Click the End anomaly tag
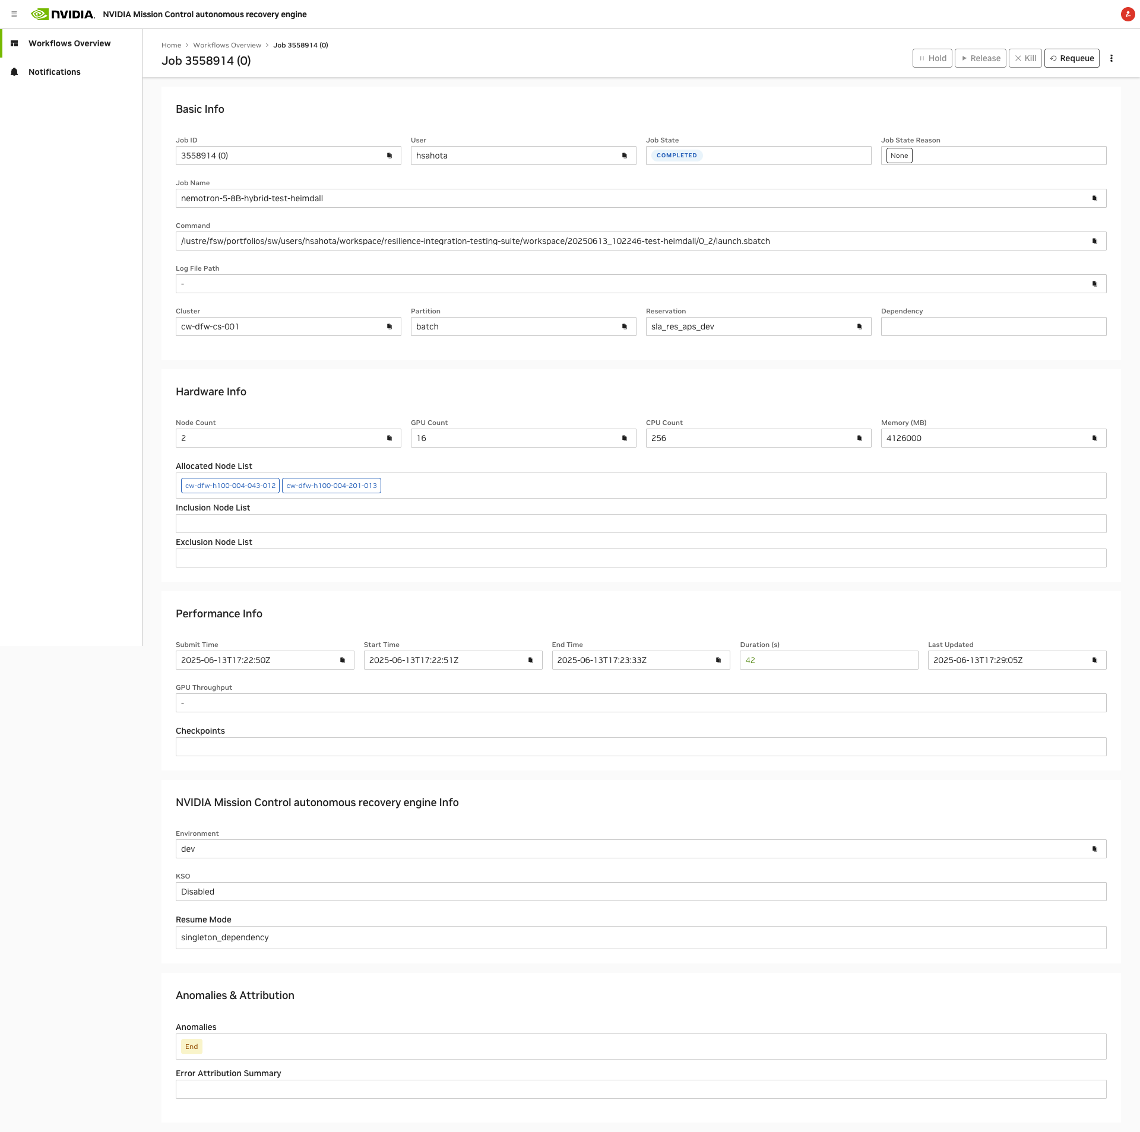 point(191,1047)
